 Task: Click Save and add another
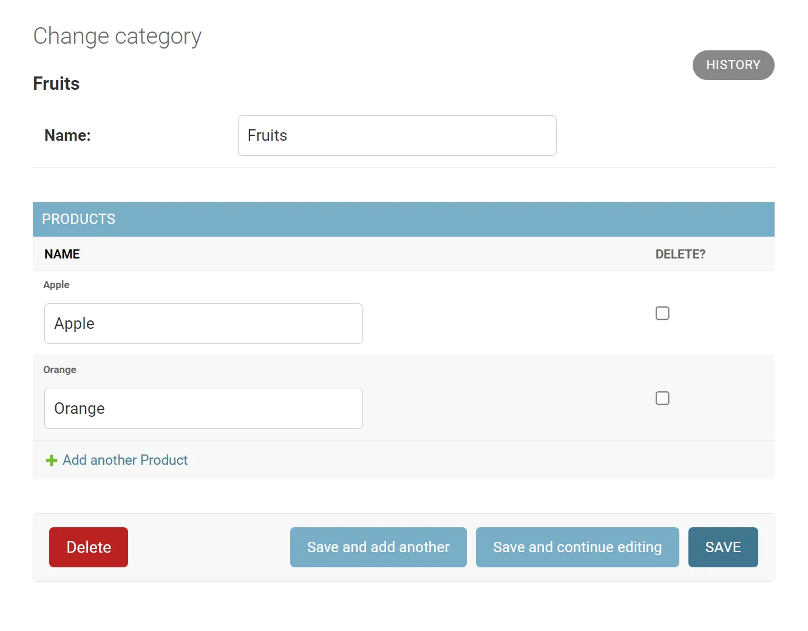click(378, 547)
